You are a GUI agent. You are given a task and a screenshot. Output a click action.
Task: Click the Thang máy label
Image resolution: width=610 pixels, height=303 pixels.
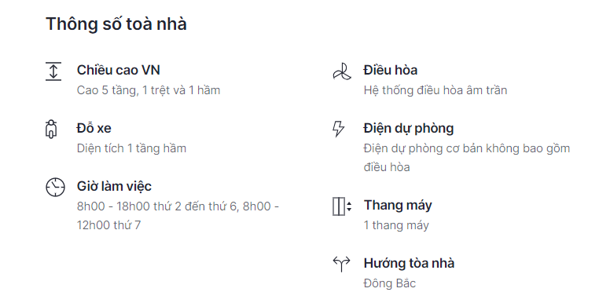pos(398,205)
